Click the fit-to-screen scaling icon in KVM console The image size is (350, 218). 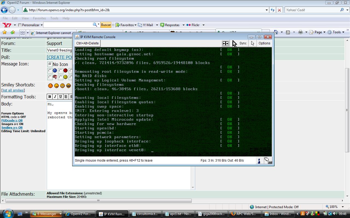coord(225,43)
